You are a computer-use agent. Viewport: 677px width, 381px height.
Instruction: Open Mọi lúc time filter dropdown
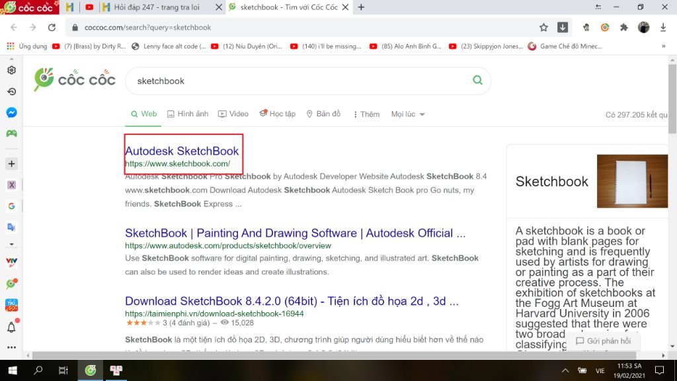(408, 114)
